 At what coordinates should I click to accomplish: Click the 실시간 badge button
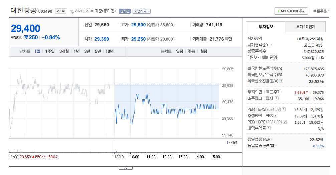[x=125, y=11]
